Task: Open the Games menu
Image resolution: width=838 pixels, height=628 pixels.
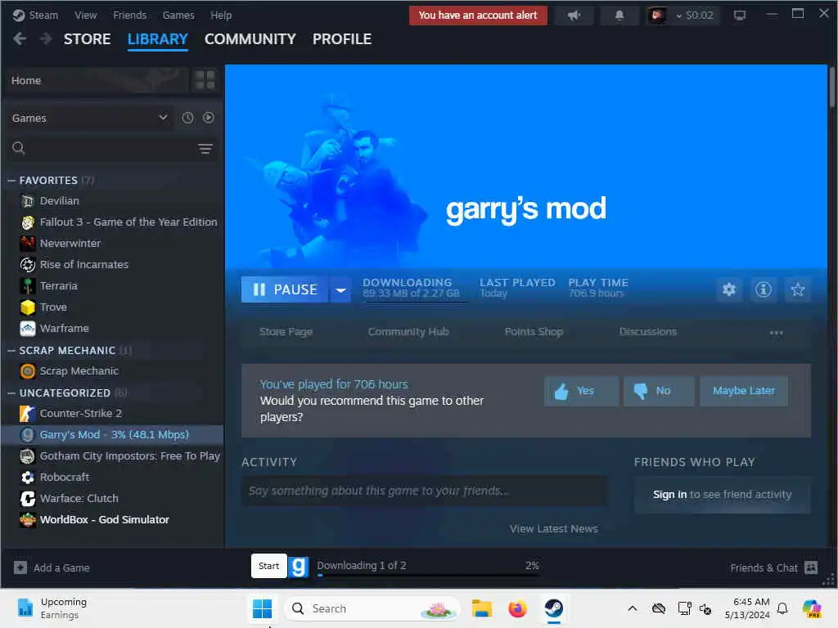Action: coord(178,15)
